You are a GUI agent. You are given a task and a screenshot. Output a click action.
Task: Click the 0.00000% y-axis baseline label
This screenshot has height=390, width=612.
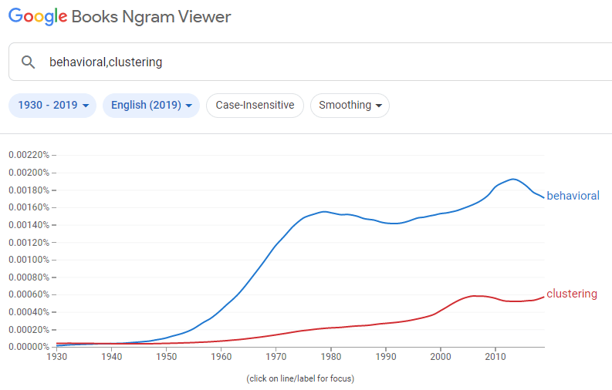pos(29,347)
